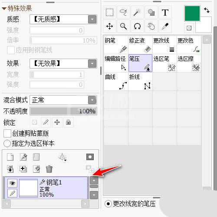
Task: Collapse the 特殊效果 section
Action: pos(4,9)
